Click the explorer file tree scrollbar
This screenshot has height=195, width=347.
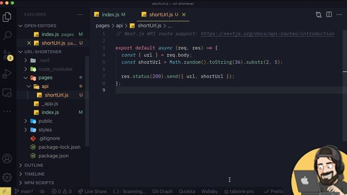click(x=87, y=101)
